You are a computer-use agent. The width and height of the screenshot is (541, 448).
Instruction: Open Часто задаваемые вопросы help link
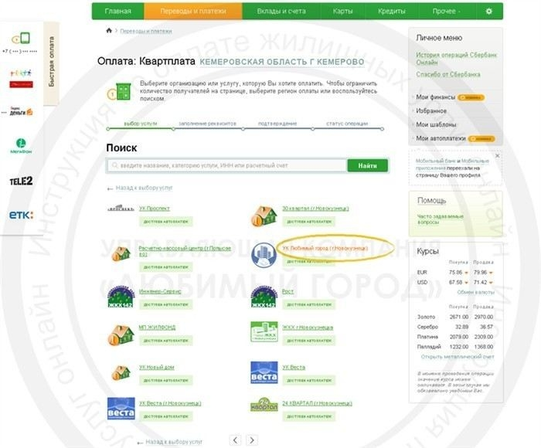pos(441,219)
